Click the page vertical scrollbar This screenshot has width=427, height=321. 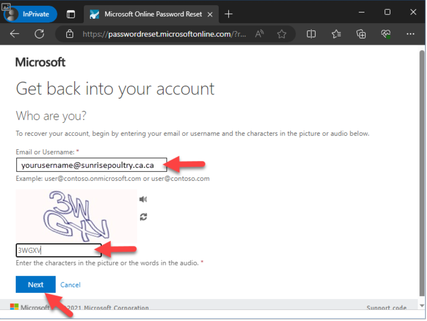tap(422, 173)
